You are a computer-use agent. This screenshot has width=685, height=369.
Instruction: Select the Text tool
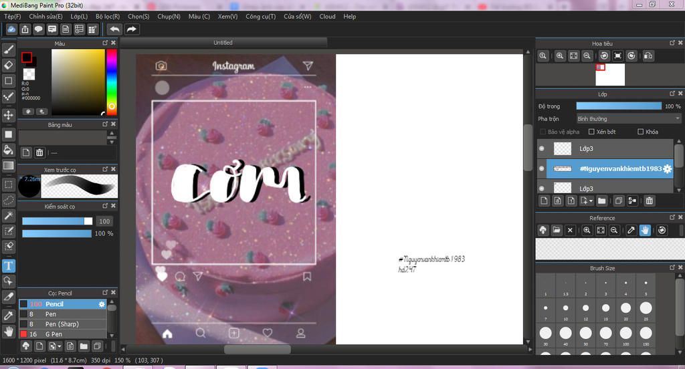(8, 265)
